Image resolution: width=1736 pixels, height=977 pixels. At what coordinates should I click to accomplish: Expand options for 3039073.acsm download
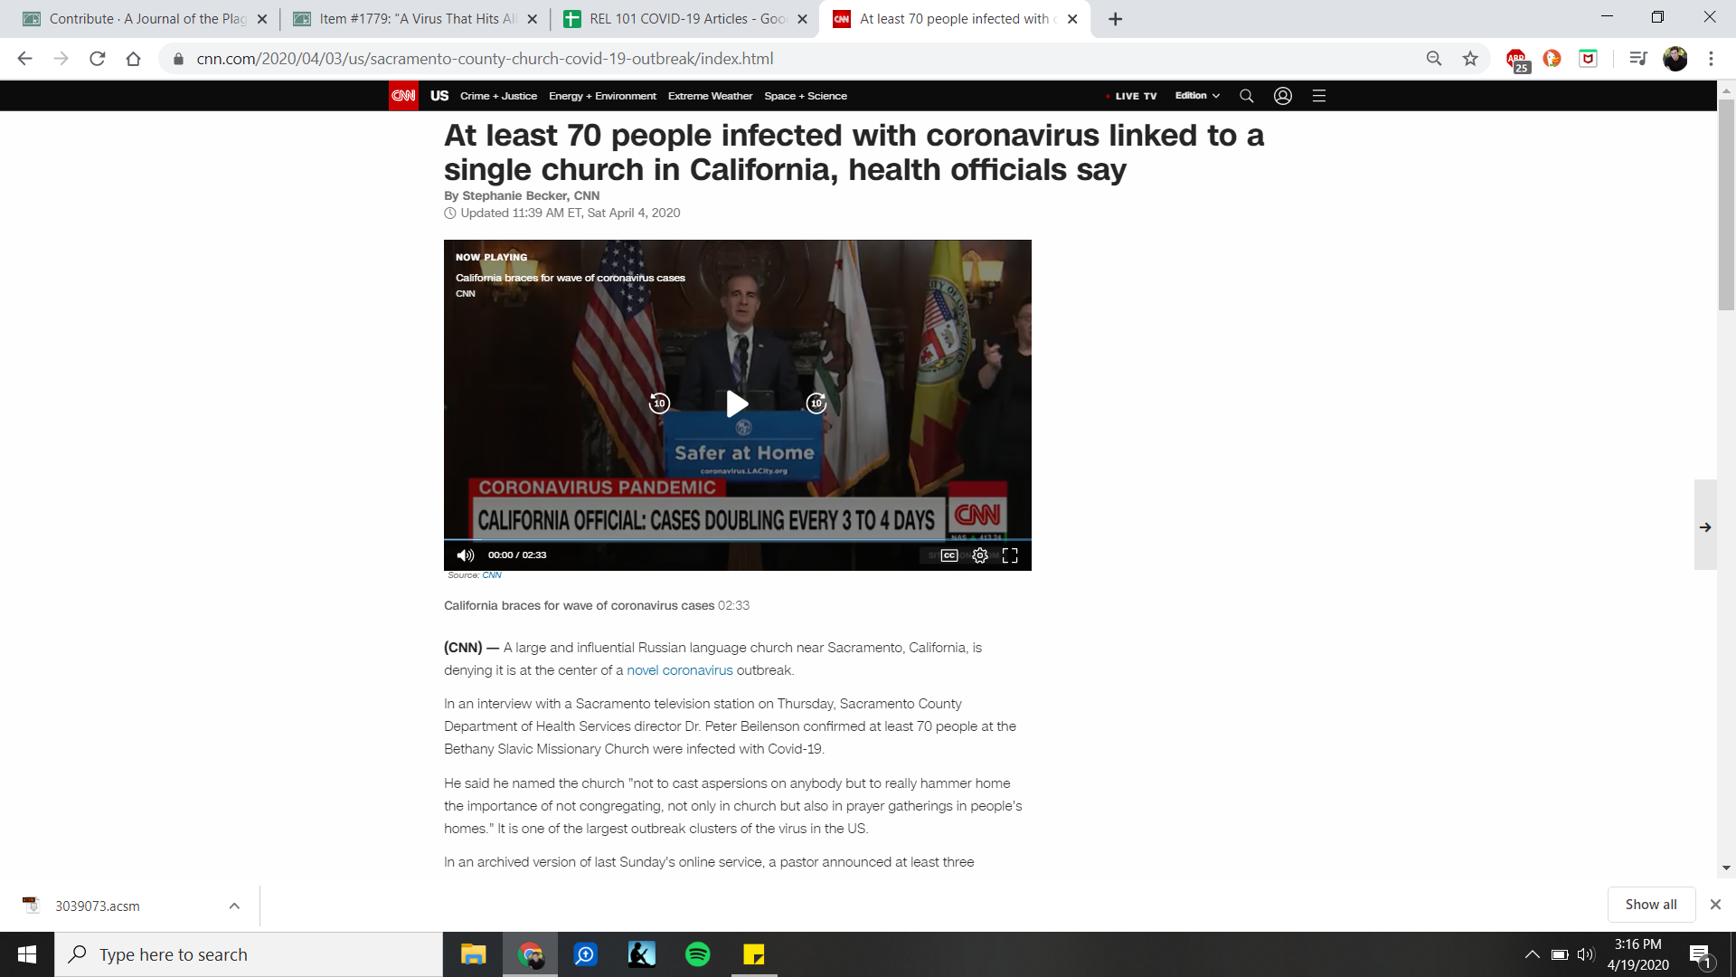tap(234, 906)
